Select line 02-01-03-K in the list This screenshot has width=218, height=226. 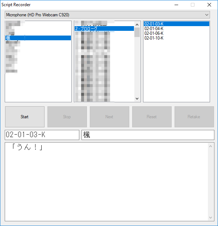176,24
